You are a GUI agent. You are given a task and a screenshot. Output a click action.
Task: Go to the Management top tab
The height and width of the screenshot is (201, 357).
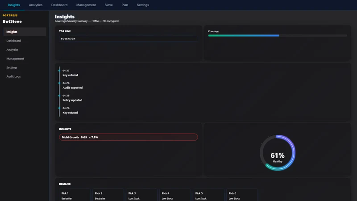click(x=86, y=5)
